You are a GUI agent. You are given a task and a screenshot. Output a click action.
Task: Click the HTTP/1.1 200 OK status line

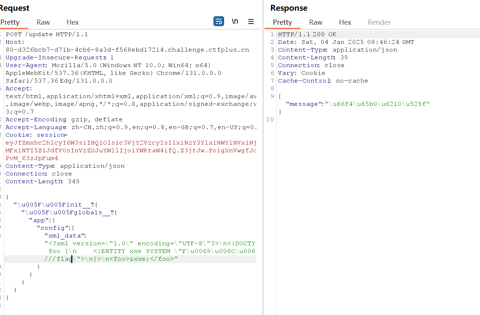307,34
